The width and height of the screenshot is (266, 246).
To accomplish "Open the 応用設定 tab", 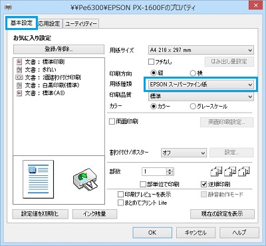I will 50,23.
